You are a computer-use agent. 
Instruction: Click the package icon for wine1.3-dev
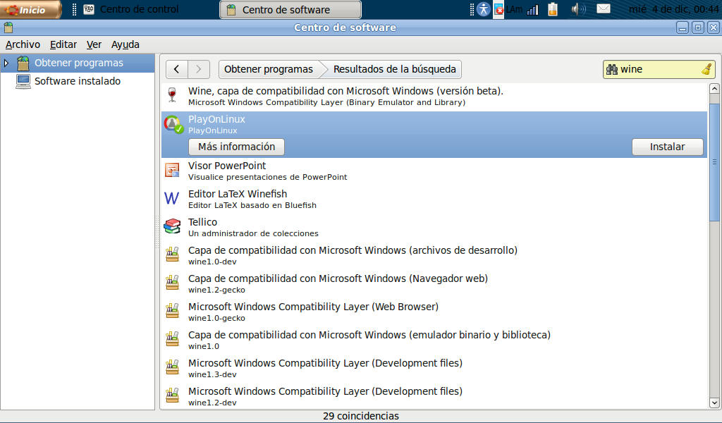[172, 367]
